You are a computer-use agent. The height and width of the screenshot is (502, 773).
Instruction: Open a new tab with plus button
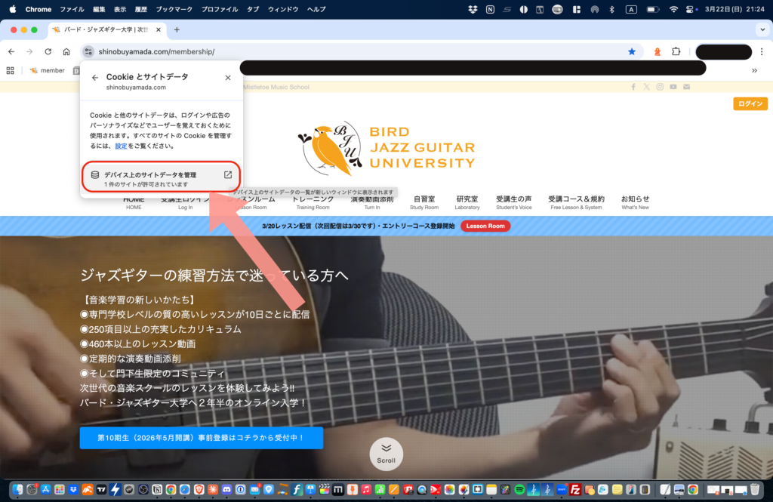click(177, 29)
